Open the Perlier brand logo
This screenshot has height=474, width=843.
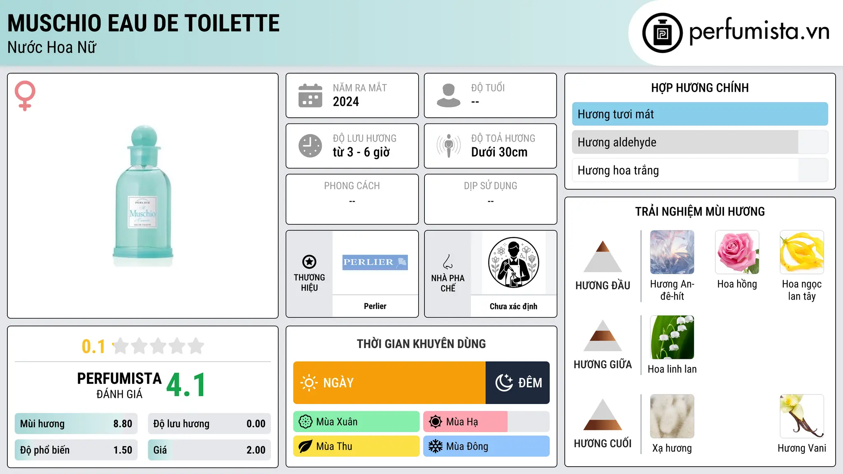click(375, 262)
